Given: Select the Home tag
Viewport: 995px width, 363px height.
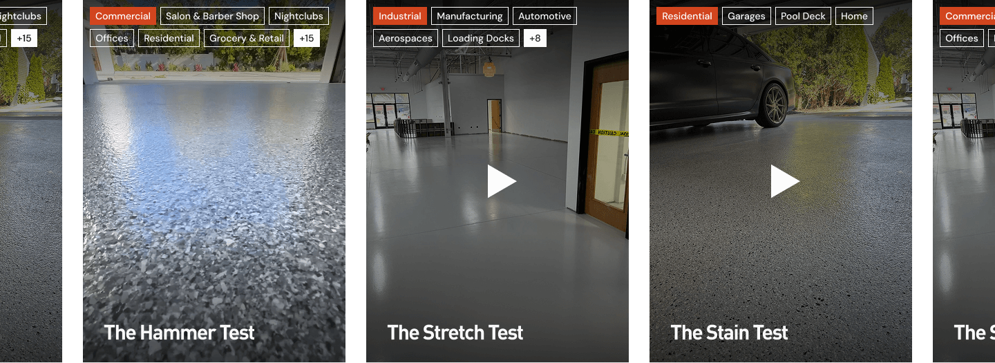Looking at the screenshot, I should tap(855, 16).
